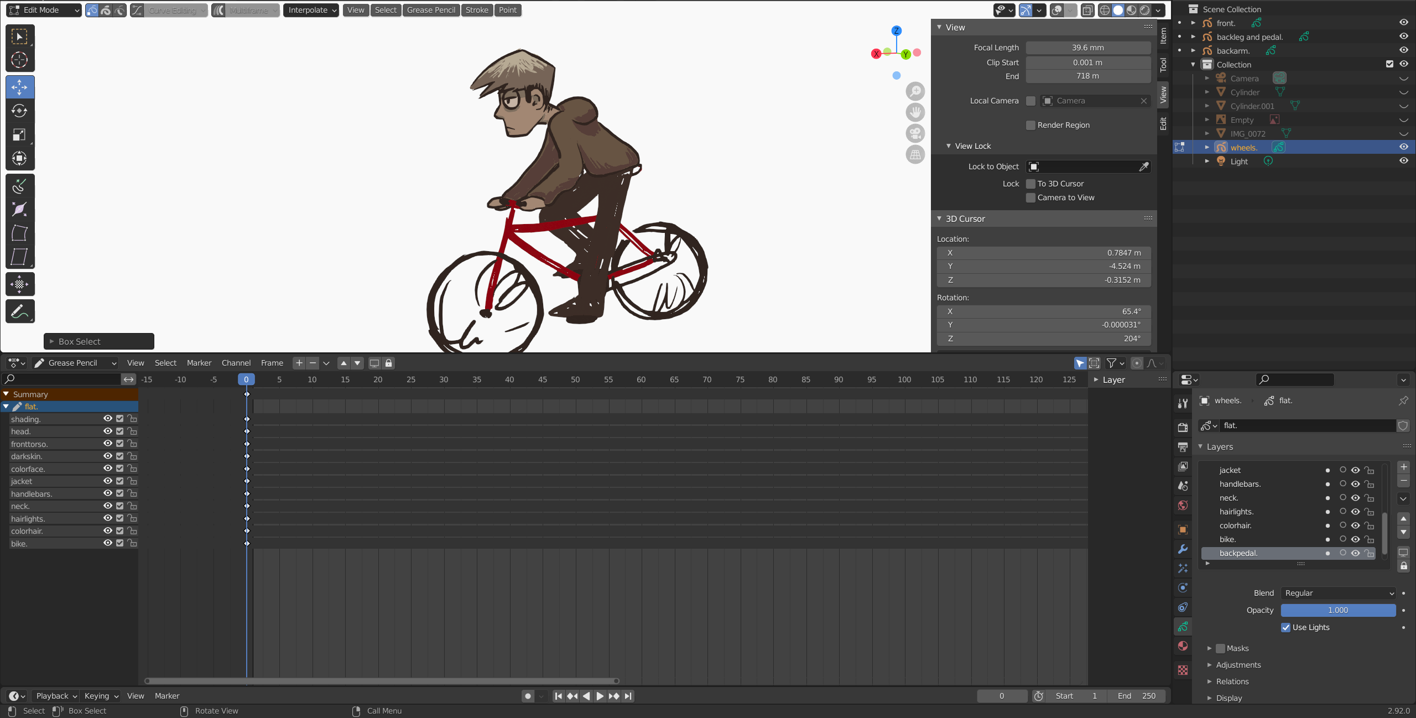Add a new layer with plus button

1403,467
